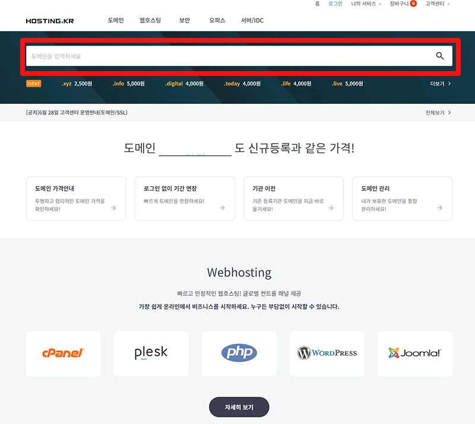This screenshot has height=424, width=475.
Task: Select the Plesk webhosting logo
Action: click(151, 353)
